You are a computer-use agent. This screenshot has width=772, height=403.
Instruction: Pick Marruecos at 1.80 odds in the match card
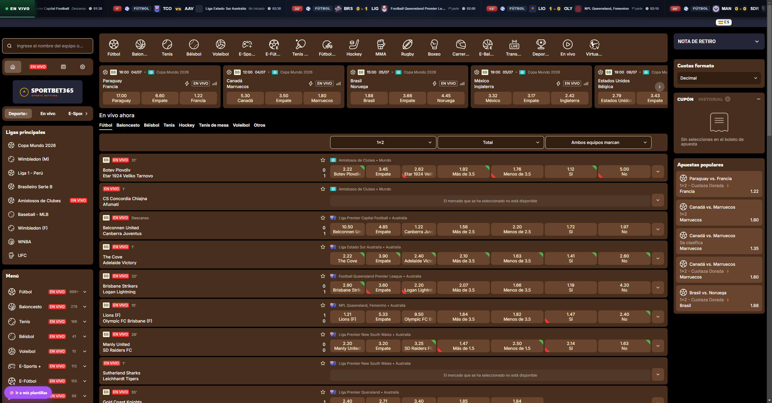pos(322,98)
